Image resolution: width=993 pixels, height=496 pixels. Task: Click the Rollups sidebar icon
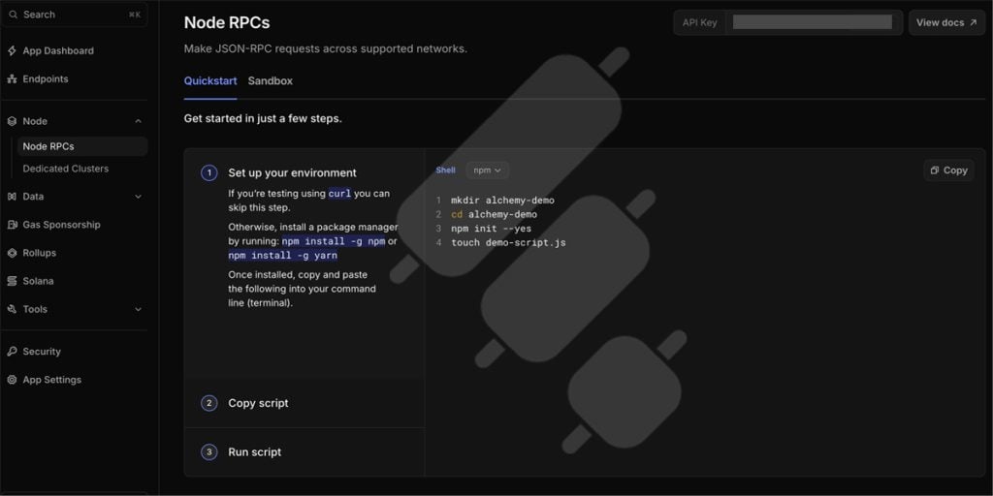12,253
